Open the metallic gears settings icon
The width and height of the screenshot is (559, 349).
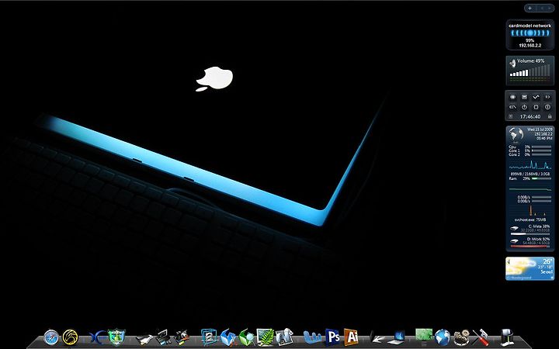pyautogui.click(x=462, y=337)
